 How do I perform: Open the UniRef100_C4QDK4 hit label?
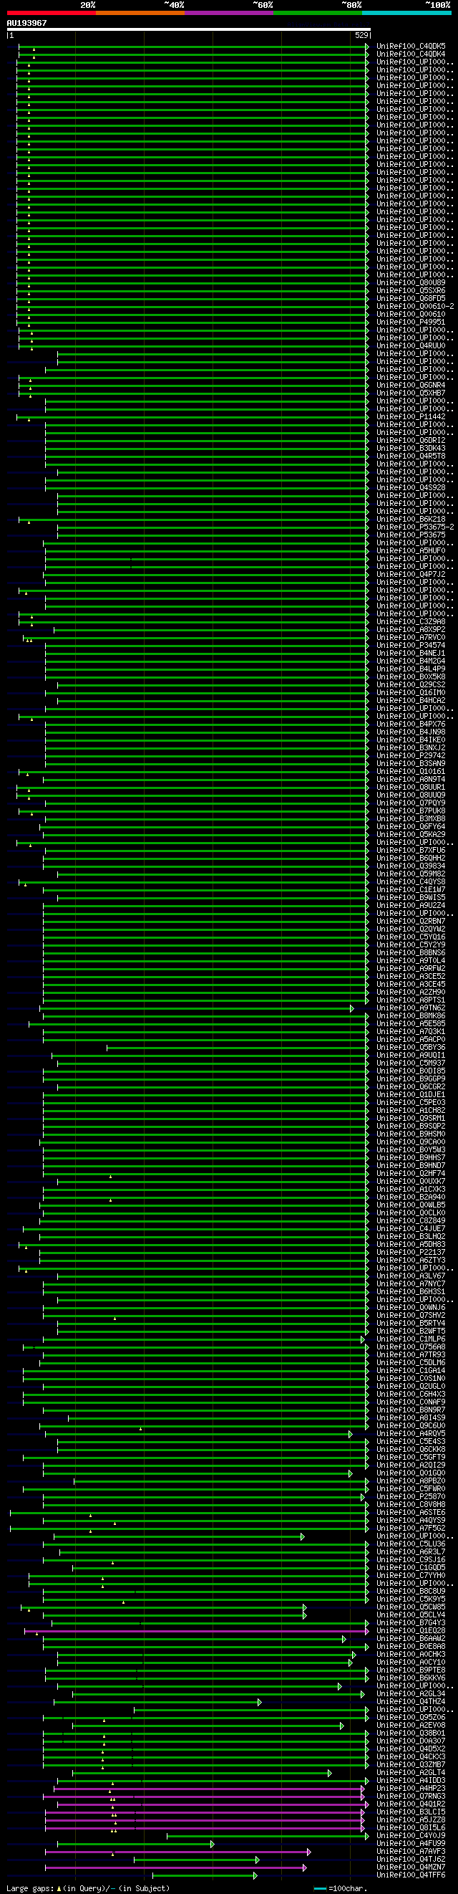411,54
